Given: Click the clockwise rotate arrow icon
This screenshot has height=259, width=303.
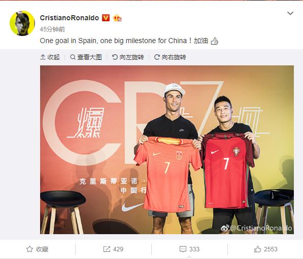Looking at the screenshot, I should tap(157, 57).
